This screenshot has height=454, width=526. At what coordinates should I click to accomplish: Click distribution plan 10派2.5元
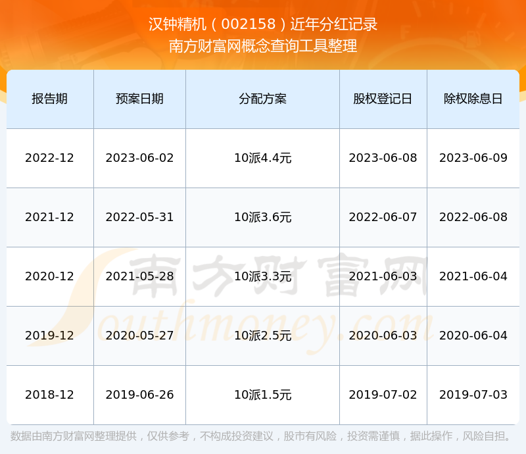tap(262, 336)
